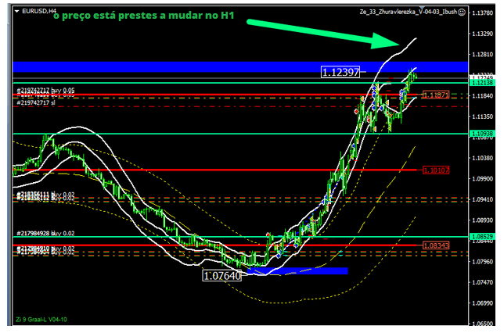The height and width of the screenshot is (333, 504).
Task: Open the chart dropdown arrow beside EURUSD,H4
Action: pyautogui.click(x=16, y=11)
